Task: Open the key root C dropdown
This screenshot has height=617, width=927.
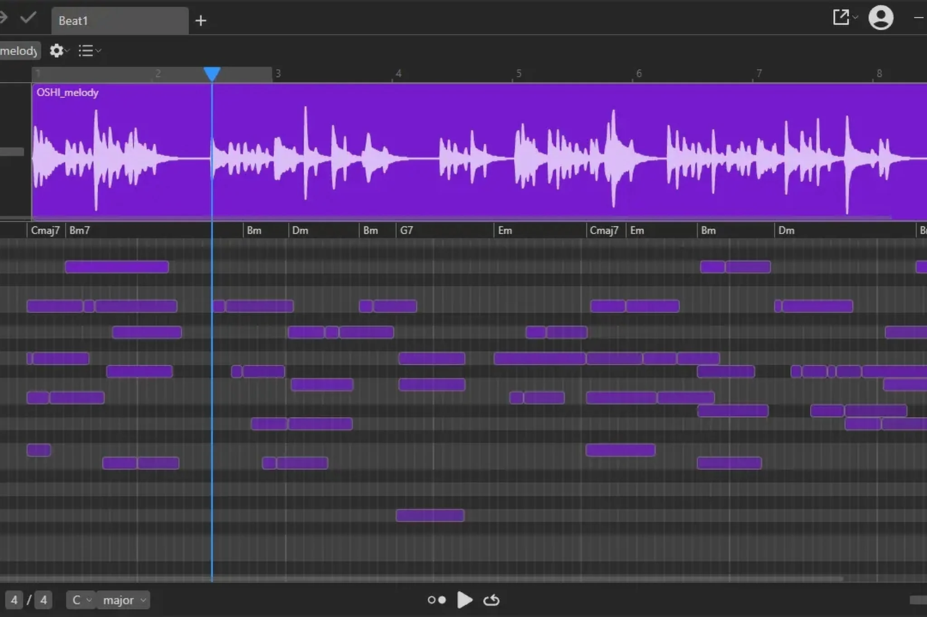Action: 81,600
